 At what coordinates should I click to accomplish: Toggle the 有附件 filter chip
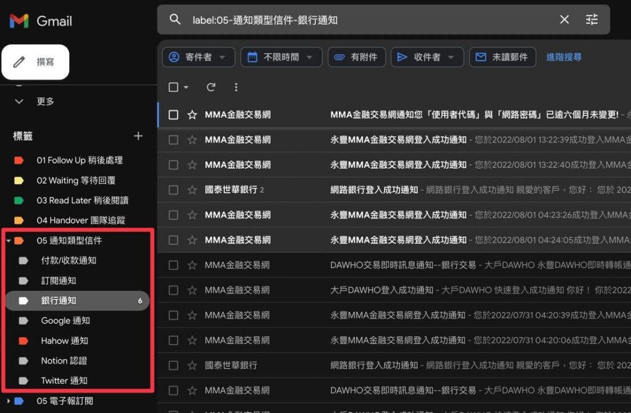click(357, 57)
